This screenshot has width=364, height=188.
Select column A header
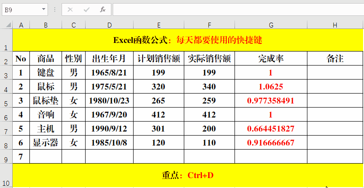click(21, 25)
